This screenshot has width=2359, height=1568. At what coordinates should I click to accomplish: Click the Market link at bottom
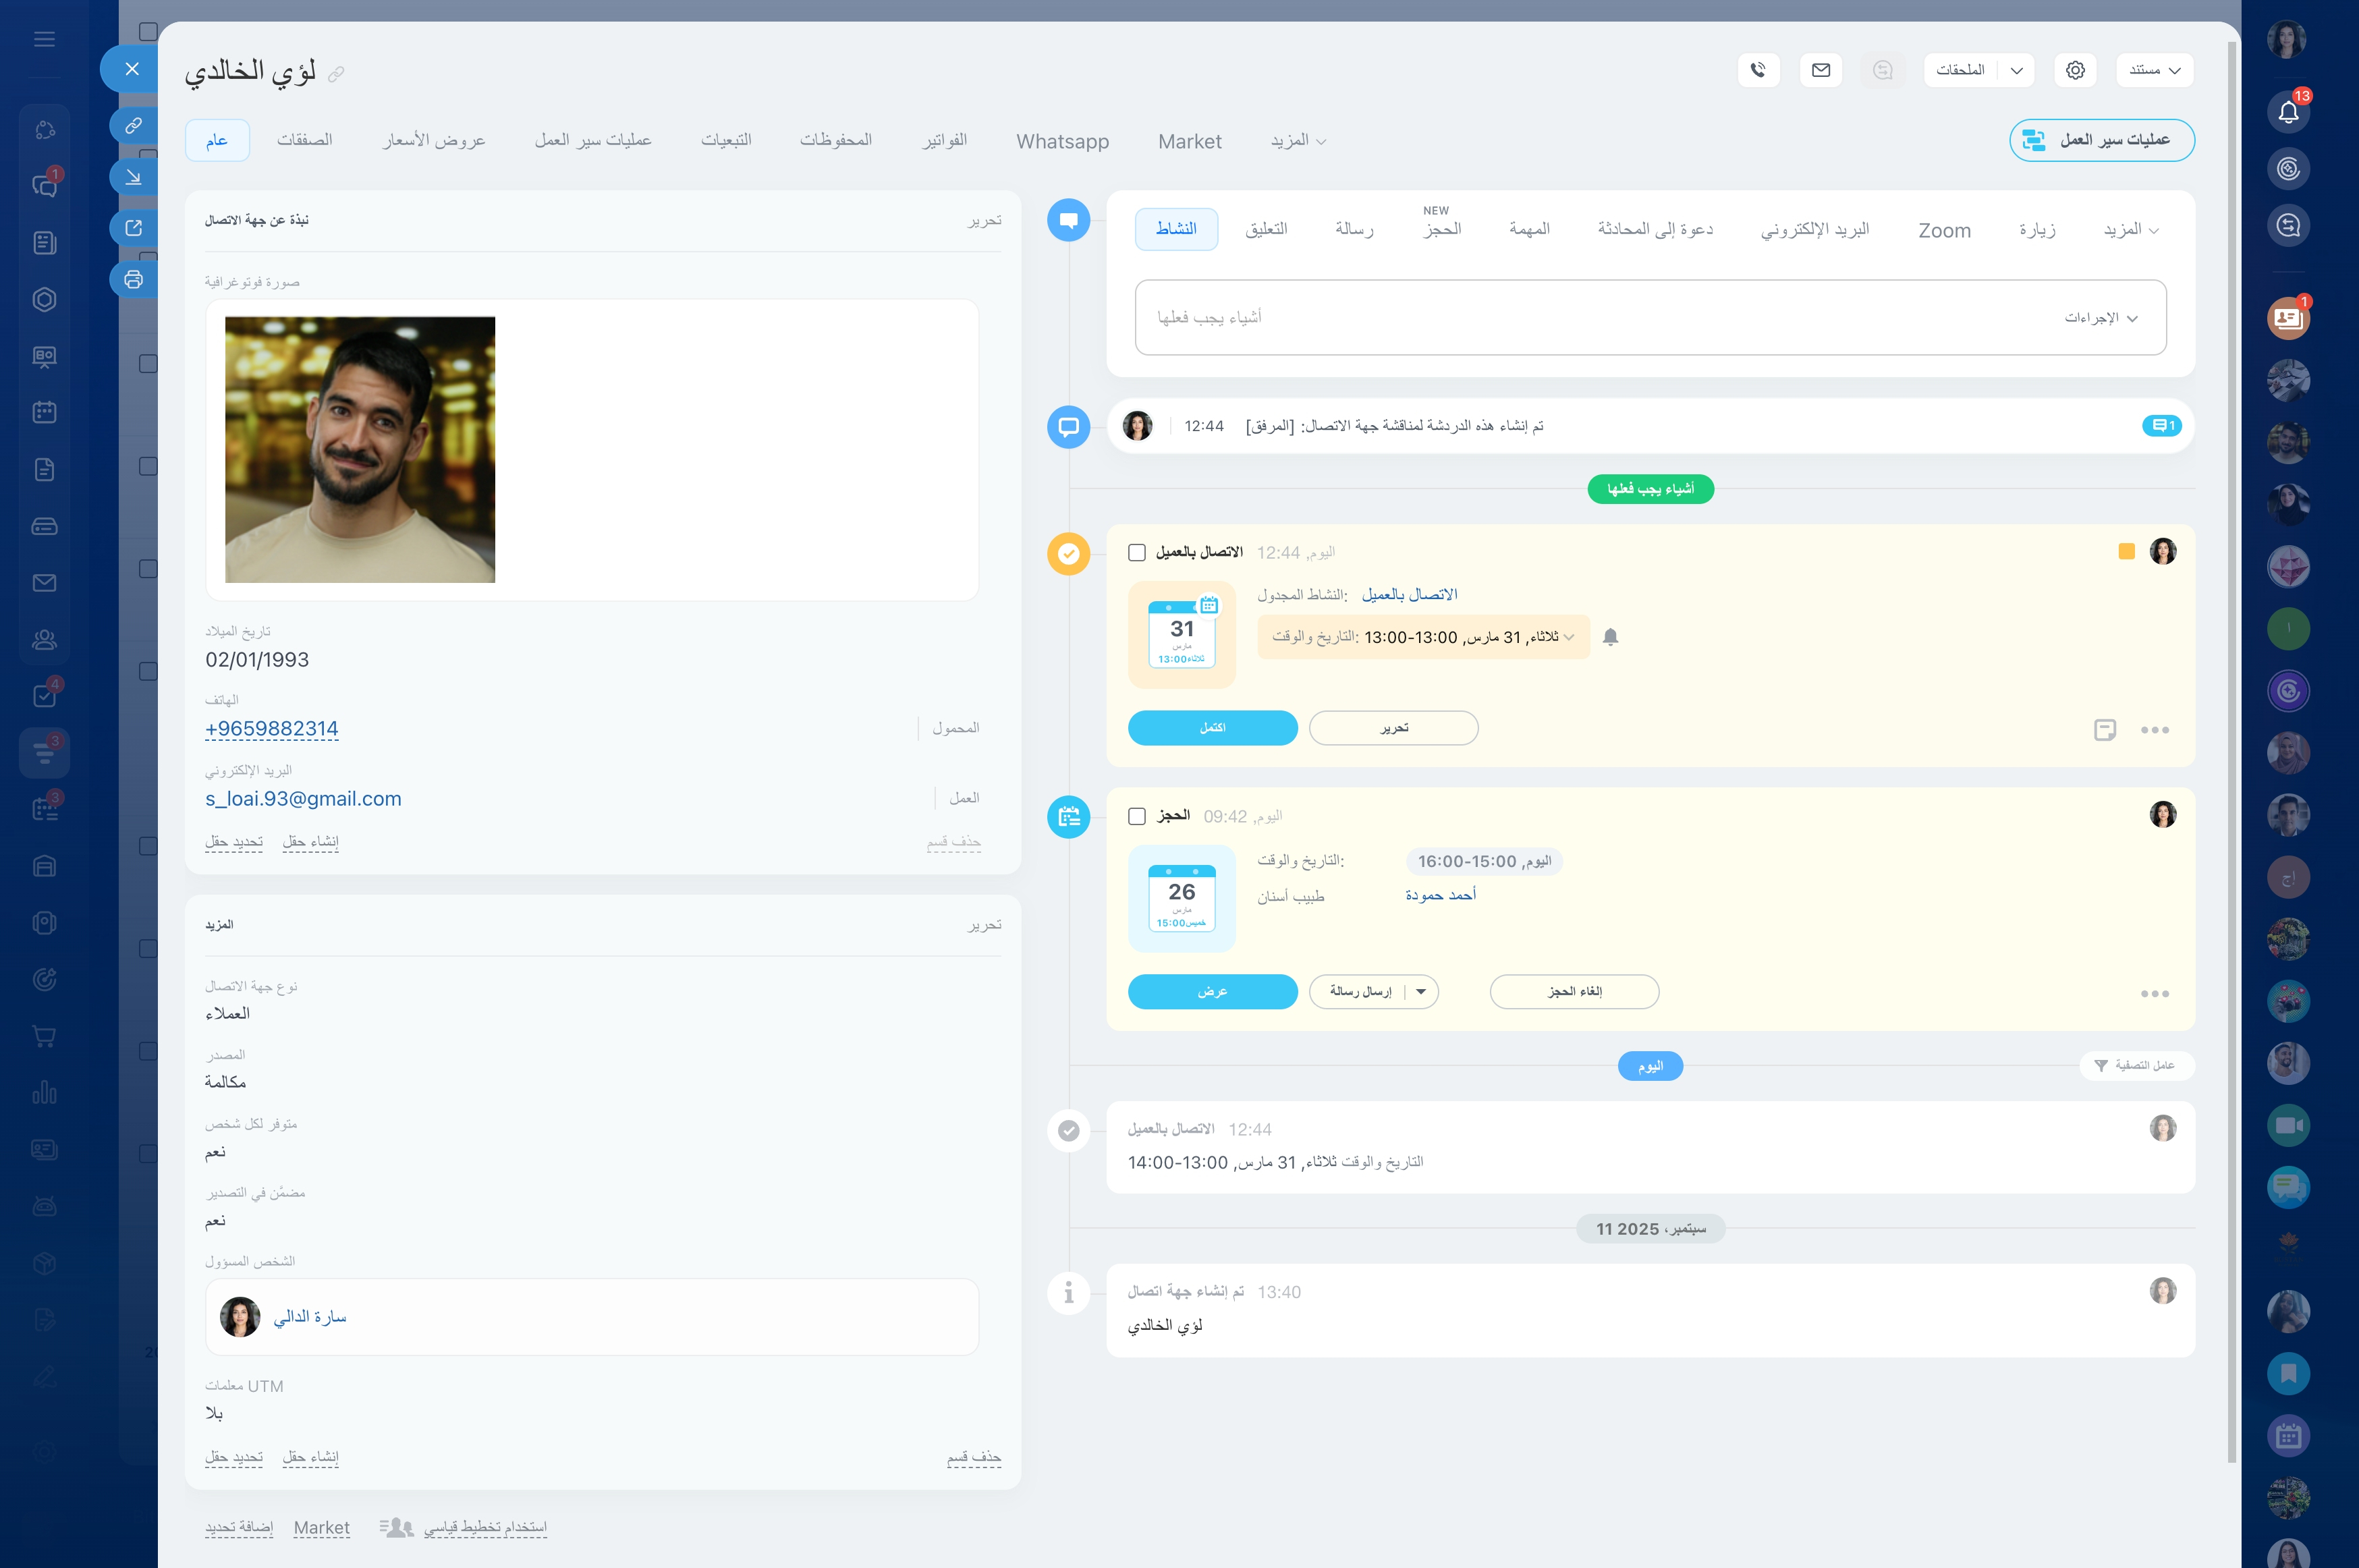(322, 1528)
